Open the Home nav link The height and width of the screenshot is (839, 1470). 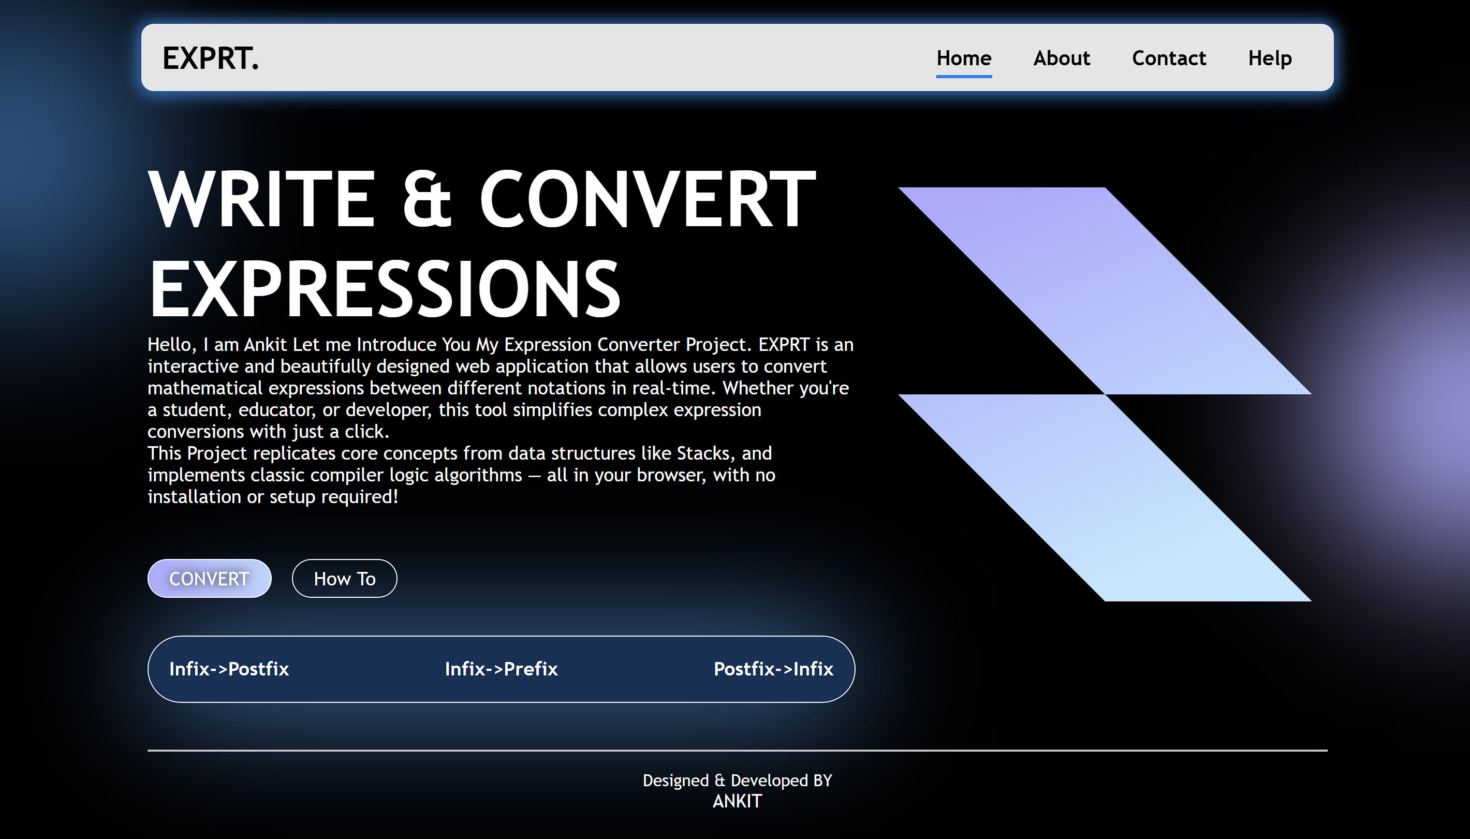click(963, 58)
